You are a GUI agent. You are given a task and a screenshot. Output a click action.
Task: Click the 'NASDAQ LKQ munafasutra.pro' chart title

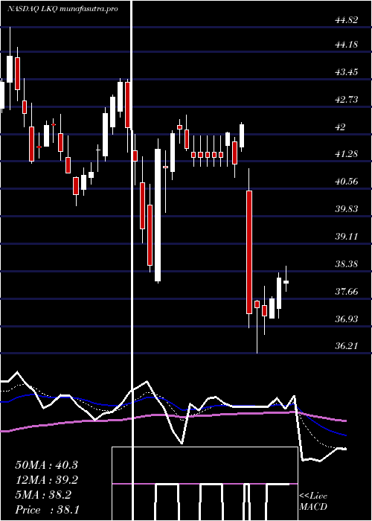click(x=63, y=9)
